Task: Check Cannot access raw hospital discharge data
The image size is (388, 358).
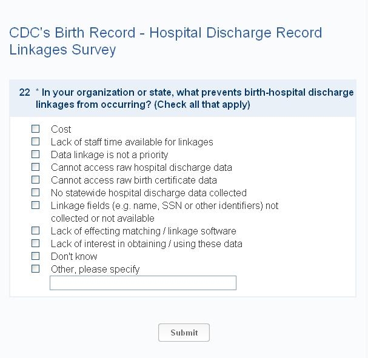Action: (36, 167)
